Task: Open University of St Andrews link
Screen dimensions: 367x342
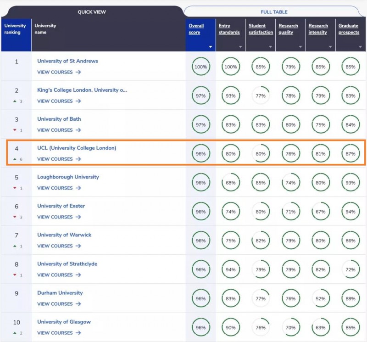Action: click(67, 61)
